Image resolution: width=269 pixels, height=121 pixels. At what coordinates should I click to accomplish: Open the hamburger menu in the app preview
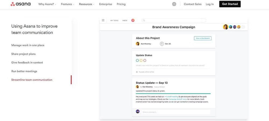pos(103,20)
